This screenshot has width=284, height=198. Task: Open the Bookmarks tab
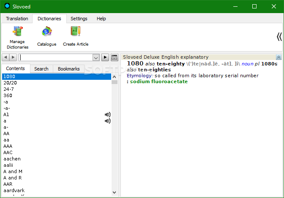tap(68, 69)
